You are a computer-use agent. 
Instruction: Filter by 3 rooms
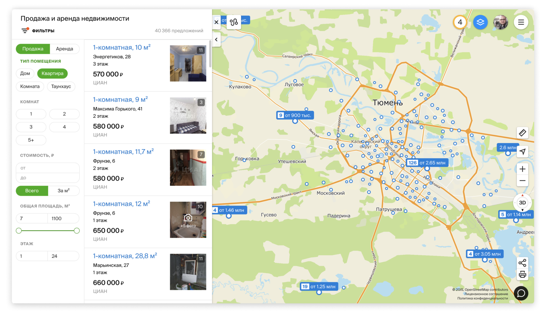tap(31, 127)
